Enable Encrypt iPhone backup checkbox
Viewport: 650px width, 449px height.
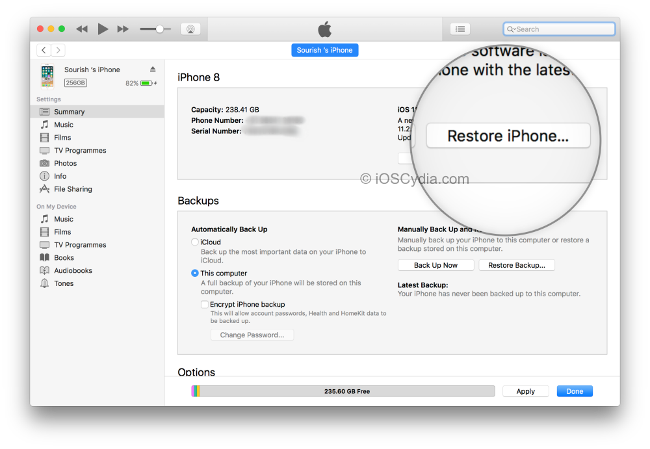point(204,304)
